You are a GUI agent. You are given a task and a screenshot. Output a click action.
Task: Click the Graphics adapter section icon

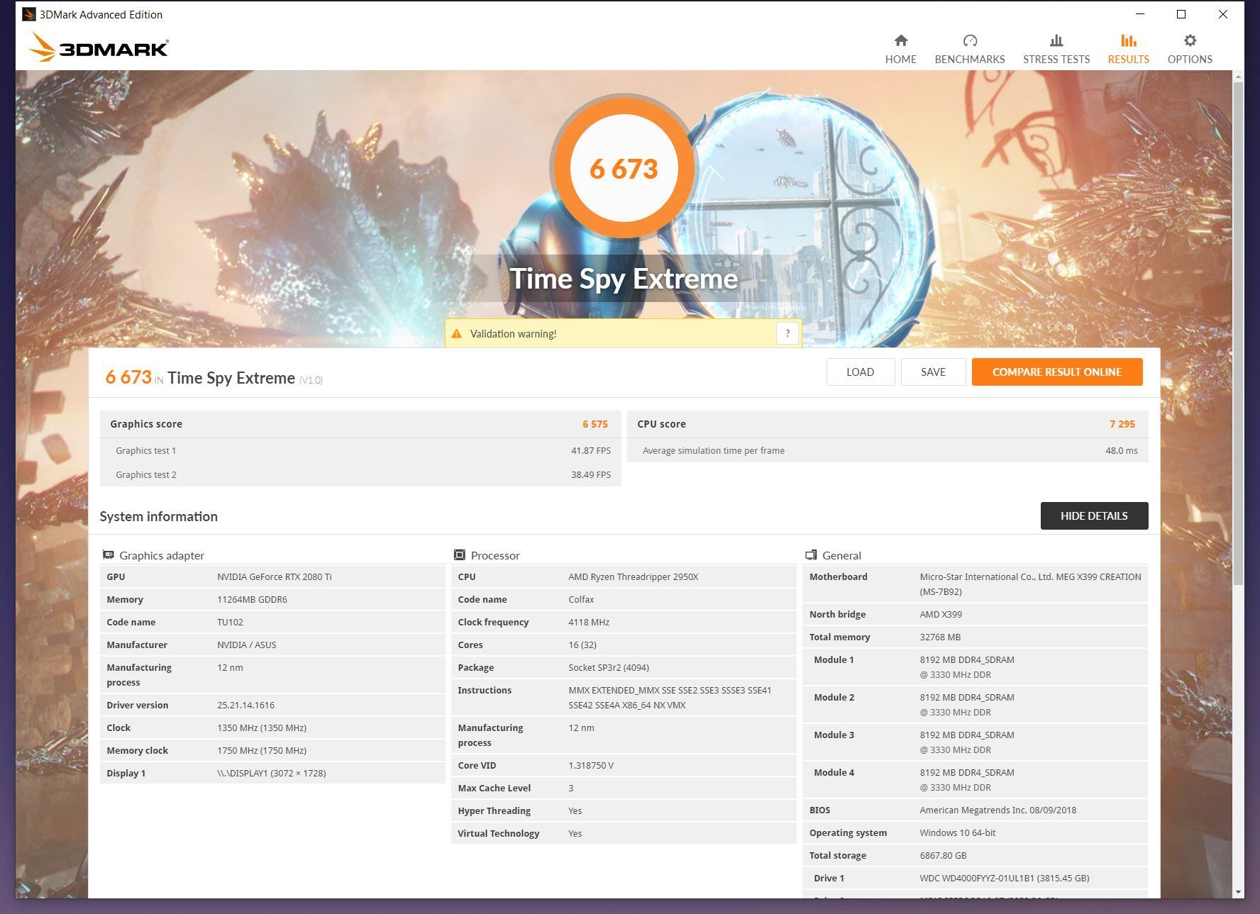click(108, 554)
